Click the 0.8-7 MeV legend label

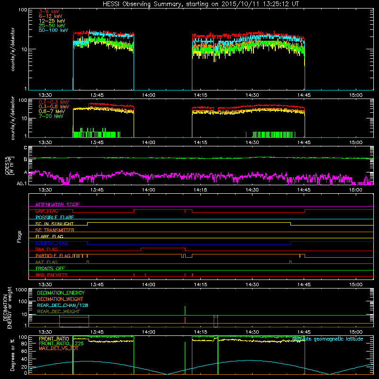pyautogui.click(x=52, y=111)
